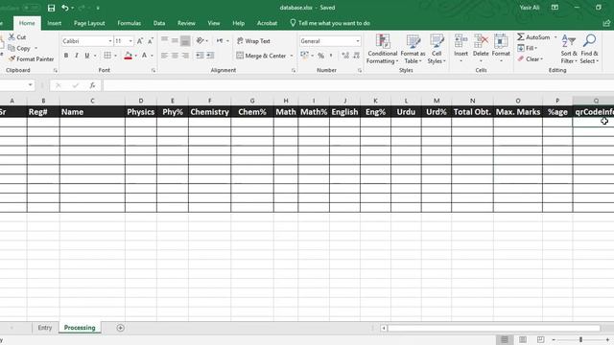
Task: Click the Undo arrow icon
Action: tap(65, 8)
